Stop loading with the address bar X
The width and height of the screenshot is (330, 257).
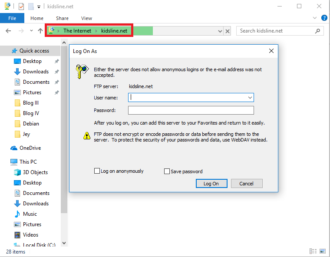(228, 31)
